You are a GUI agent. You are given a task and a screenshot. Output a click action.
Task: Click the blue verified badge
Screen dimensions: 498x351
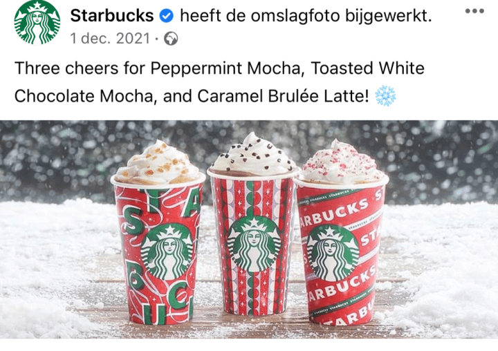pos(167,16)
